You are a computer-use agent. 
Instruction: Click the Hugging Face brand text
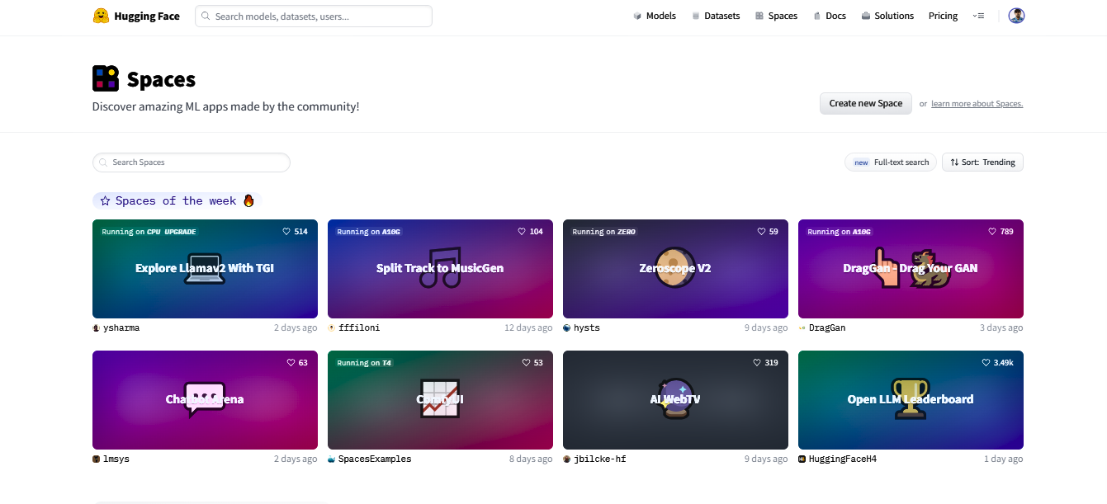147,16
